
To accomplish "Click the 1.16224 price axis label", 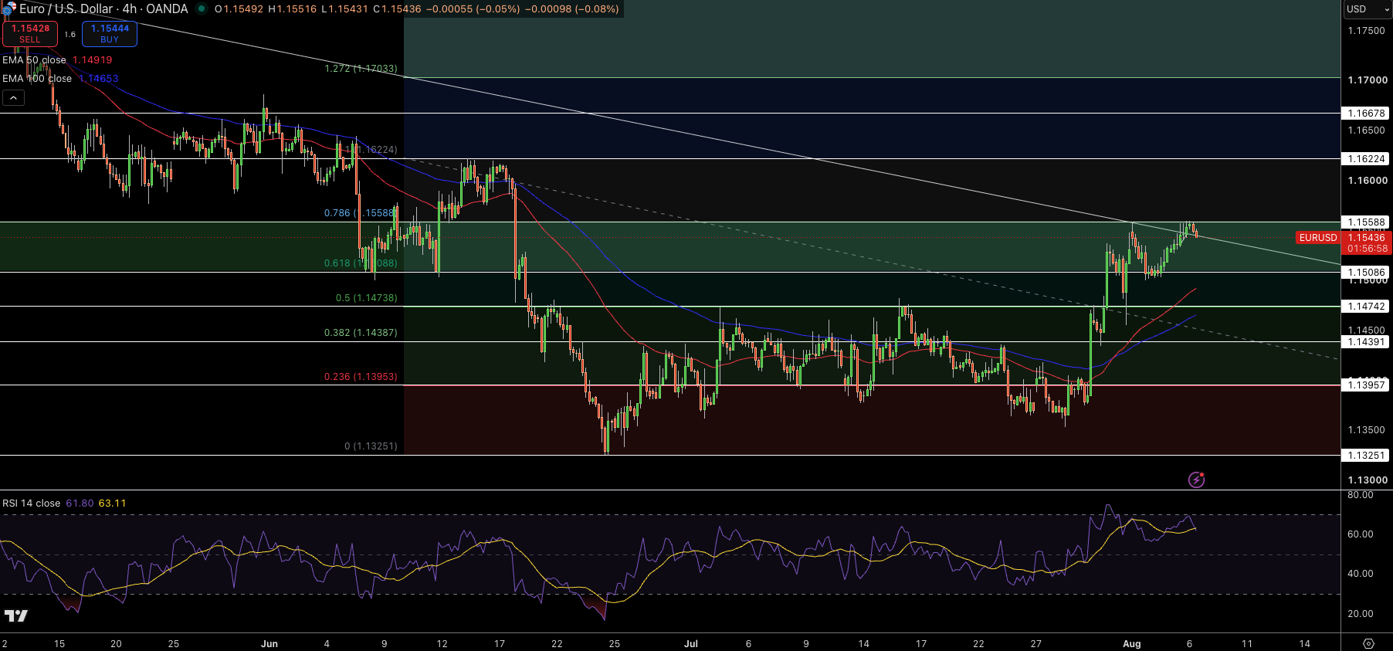I will pyautogui.click(x=1366, y=159).
